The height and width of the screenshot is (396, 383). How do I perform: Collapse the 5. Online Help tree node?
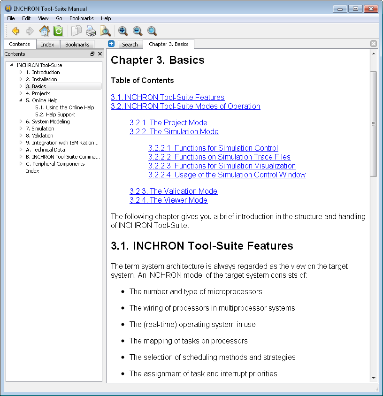coord(21,100)
